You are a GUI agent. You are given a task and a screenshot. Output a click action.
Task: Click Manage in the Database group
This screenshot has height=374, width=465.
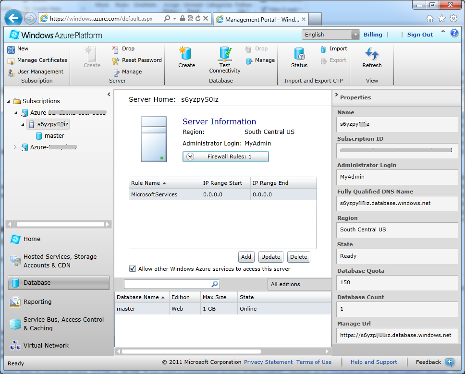click(260, 60)
